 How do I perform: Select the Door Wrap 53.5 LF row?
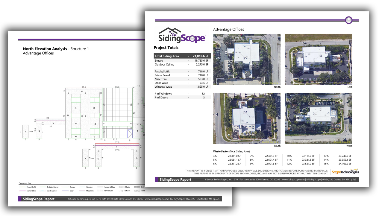pos(182,83)
